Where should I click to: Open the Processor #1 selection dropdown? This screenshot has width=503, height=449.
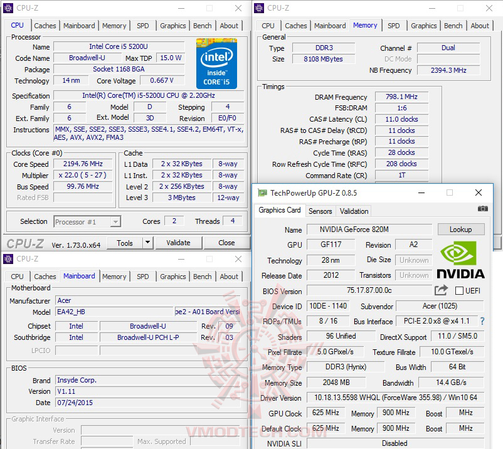(x=87, y=221)
